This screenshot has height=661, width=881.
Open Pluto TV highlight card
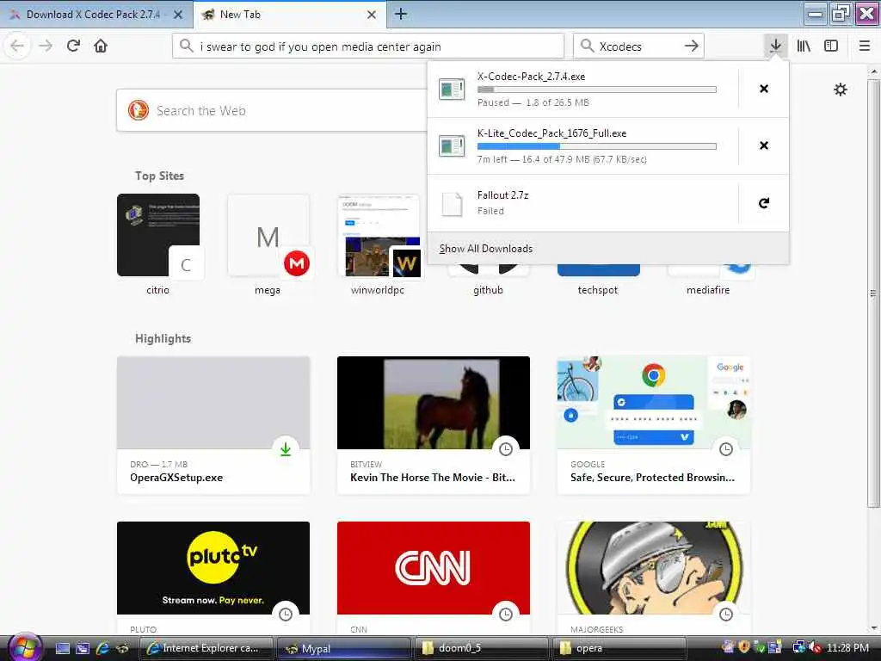click(x=213, y=578)
